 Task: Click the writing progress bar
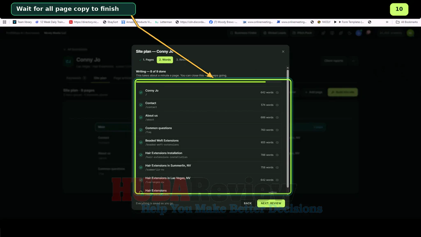click(209, 82)
